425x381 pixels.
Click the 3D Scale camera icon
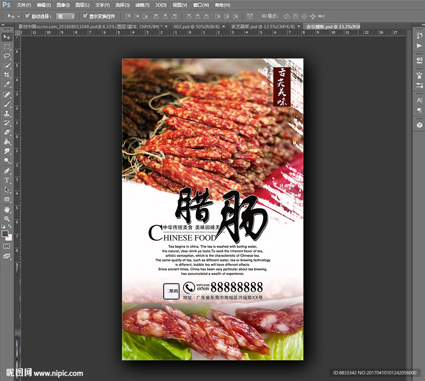pyautogui.click(x=322, y=16)
